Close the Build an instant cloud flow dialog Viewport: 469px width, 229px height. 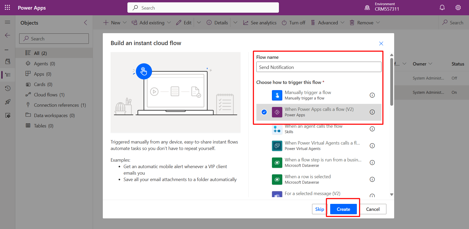381,44
